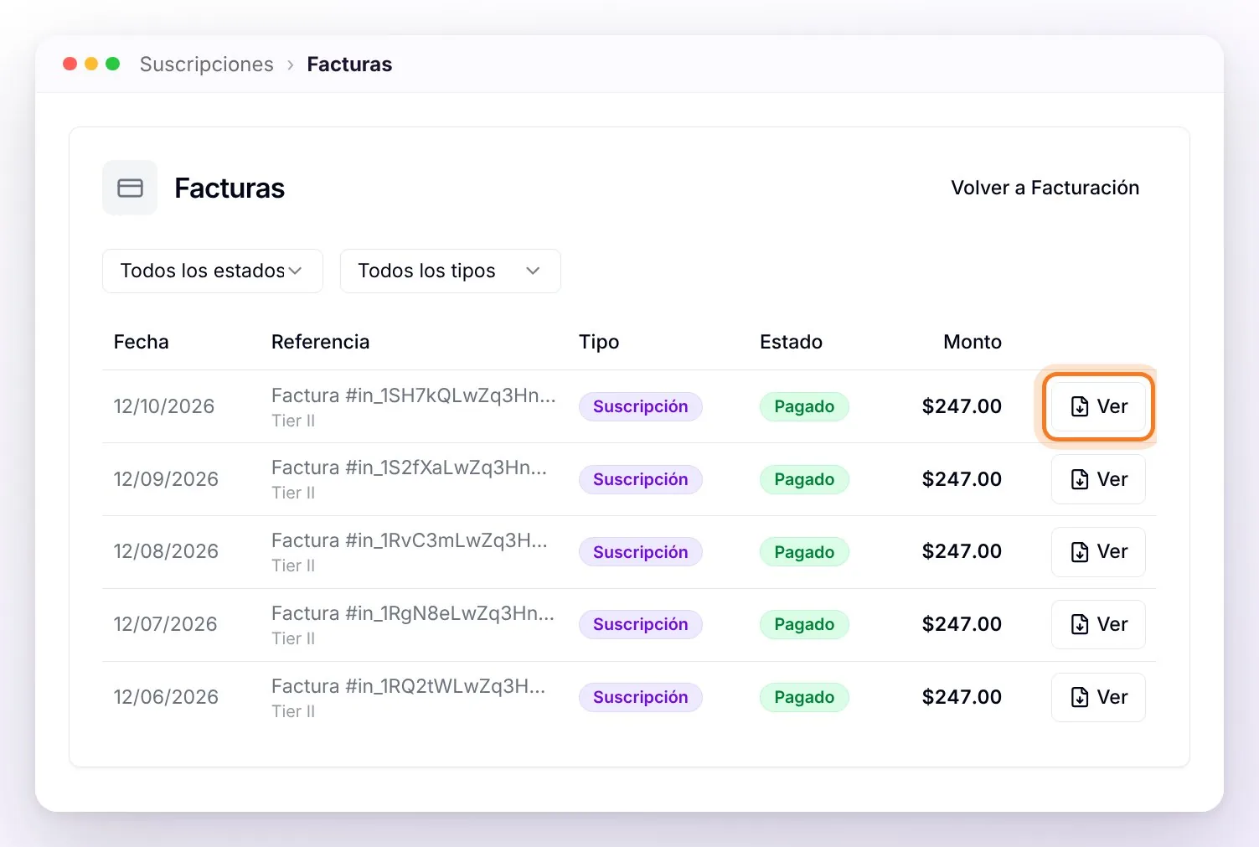View invoice dated 12/08/2026

point(1098,551)
